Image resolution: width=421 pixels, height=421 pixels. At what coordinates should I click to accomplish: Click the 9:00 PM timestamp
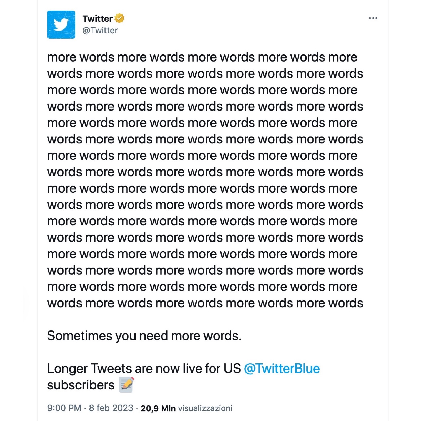click(x=64, y=408)
